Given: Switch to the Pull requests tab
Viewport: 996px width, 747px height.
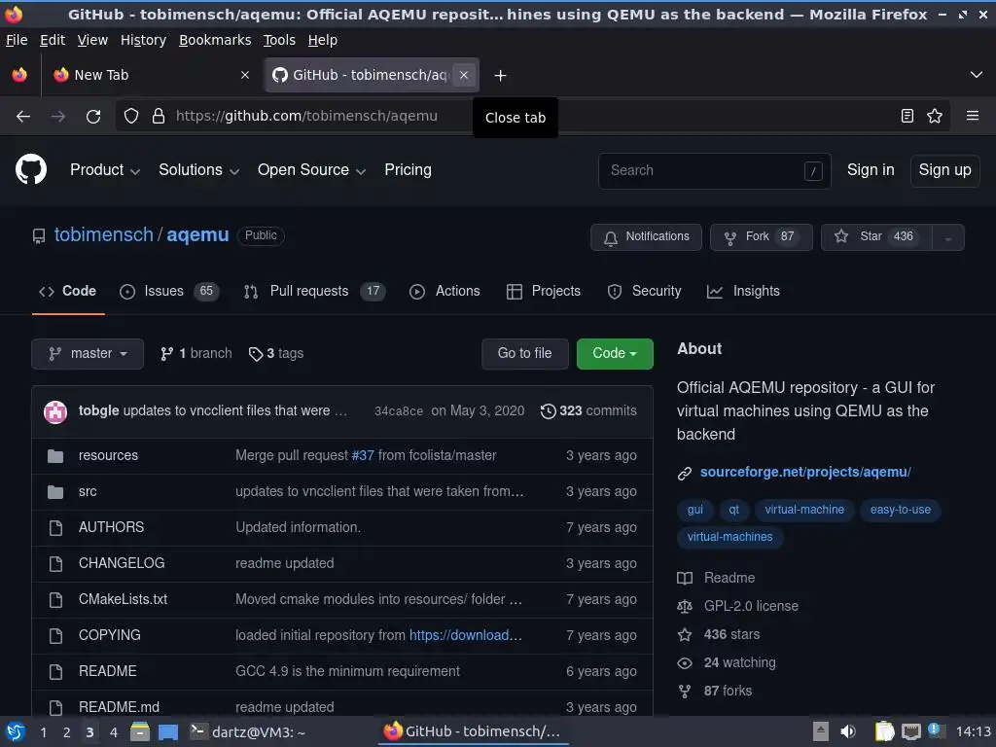Looking at the screenshot, I should (x=314, y=291).
